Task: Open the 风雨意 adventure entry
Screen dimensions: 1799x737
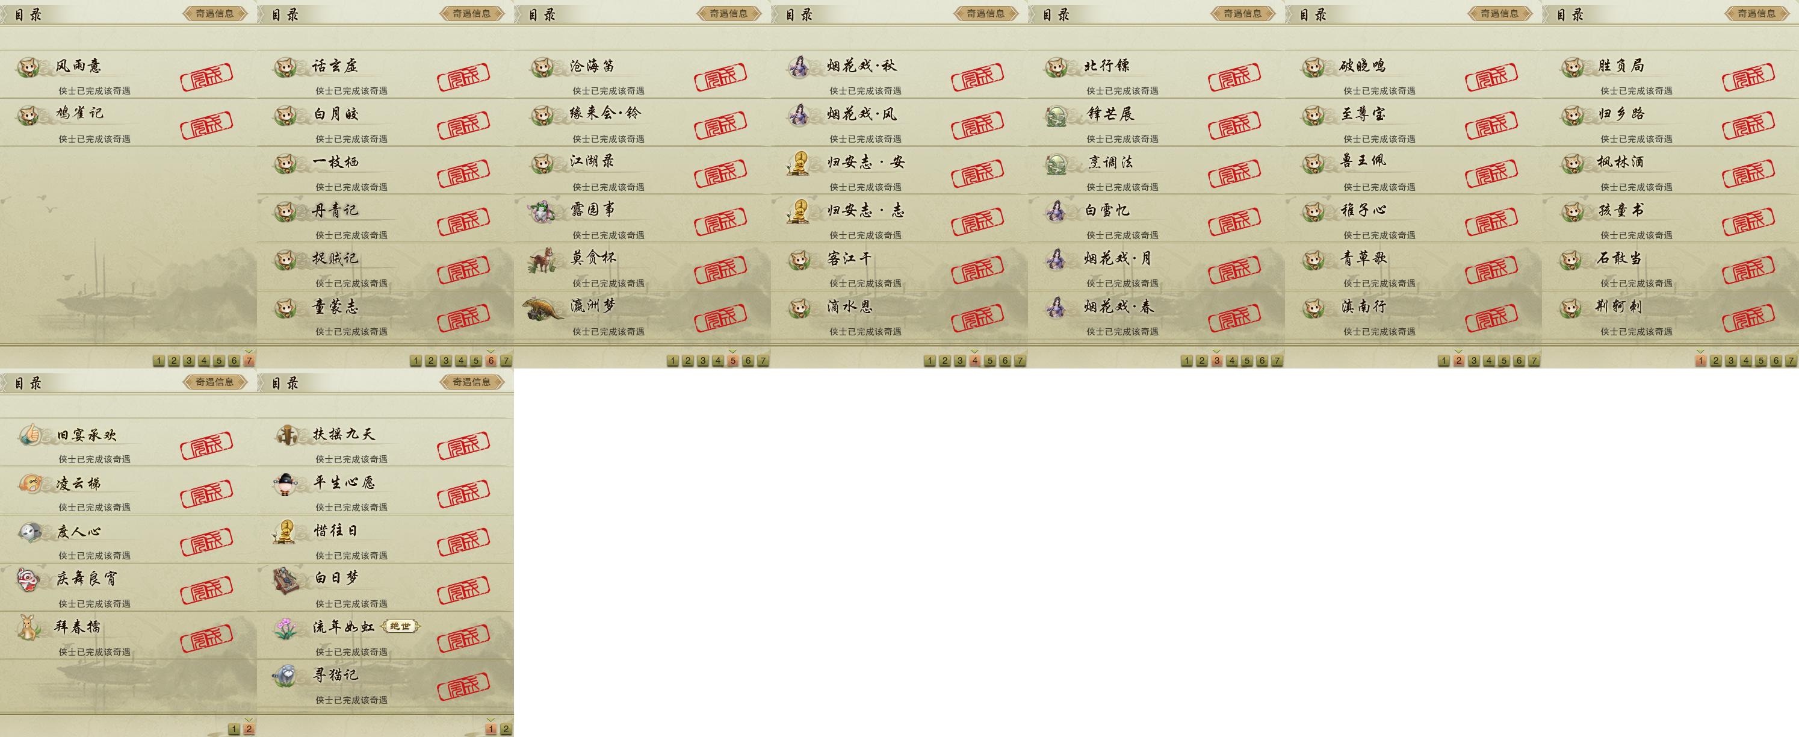Action: coord(129,74)
